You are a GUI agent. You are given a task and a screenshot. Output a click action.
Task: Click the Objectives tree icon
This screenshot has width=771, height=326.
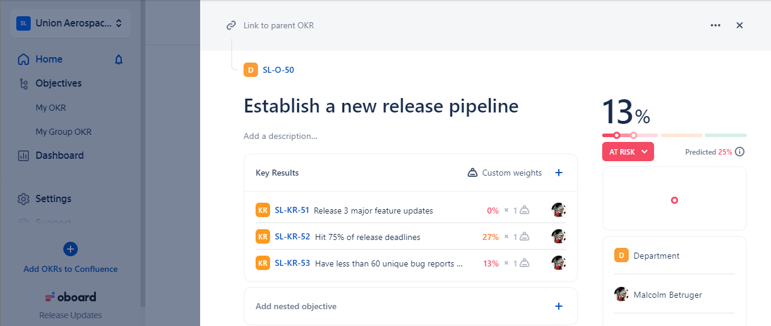click(x=24, y=84)
